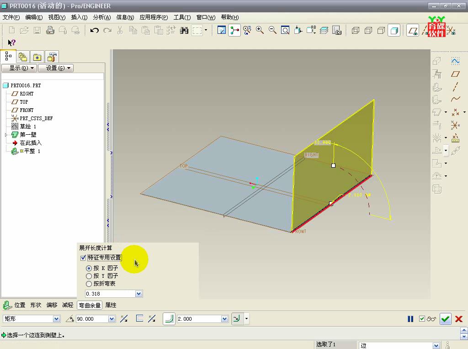Open the 帮助(H) menu
The image size is (468, 349).
click(230, 17)
